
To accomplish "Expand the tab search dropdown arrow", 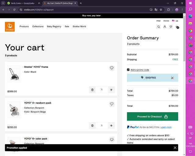I will click(3, 3).
